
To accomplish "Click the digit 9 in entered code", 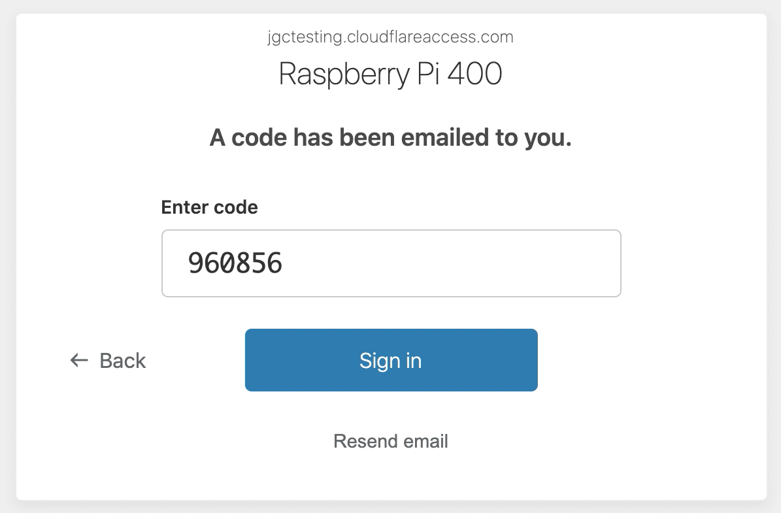I will pyautogui.click(x=195, y=263).
